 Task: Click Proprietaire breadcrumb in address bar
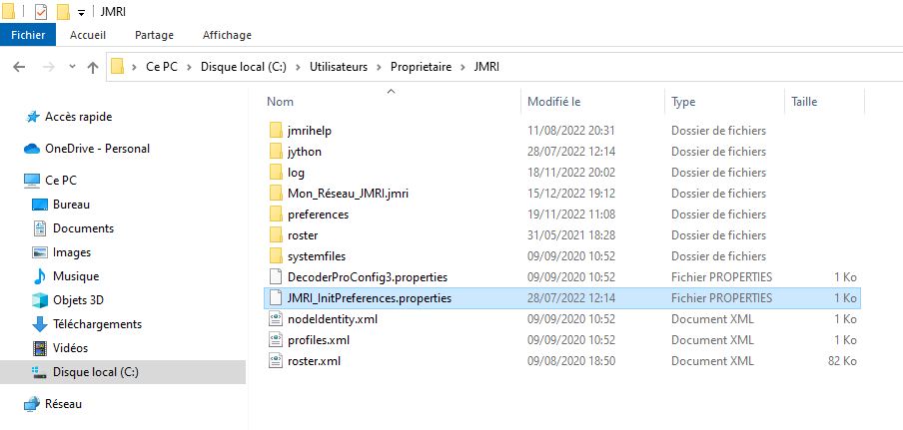(421, 67)
